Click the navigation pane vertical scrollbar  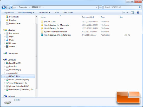36,56
